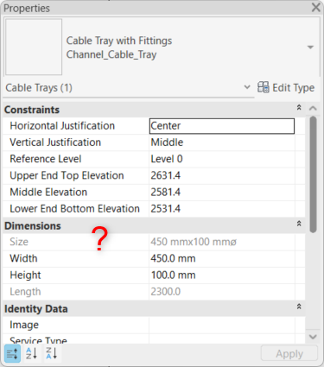The image size is (324, 367).
Task: Click the Cable Tray with Fittings family name
Action: click(x=119, y=41)
